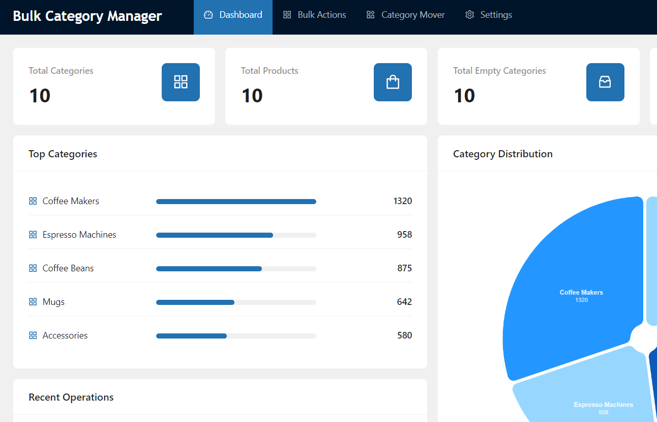The width and height of the screenshot is (657, 422).
Task: Click the grid icon beside Mugs
Action: pyautogui.click(x=33, y=302)
